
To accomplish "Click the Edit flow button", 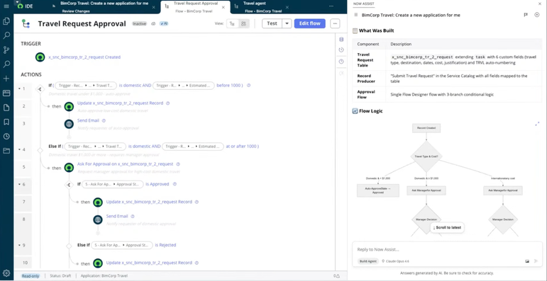I will [310, 23].
